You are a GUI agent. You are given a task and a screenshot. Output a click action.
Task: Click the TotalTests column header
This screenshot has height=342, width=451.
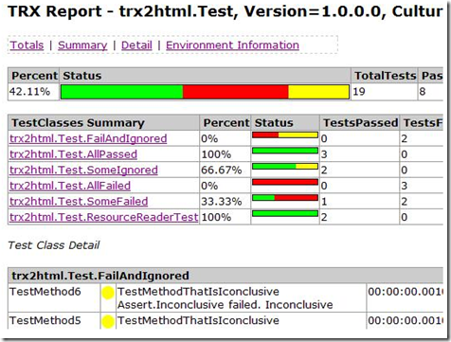(386, 76)
